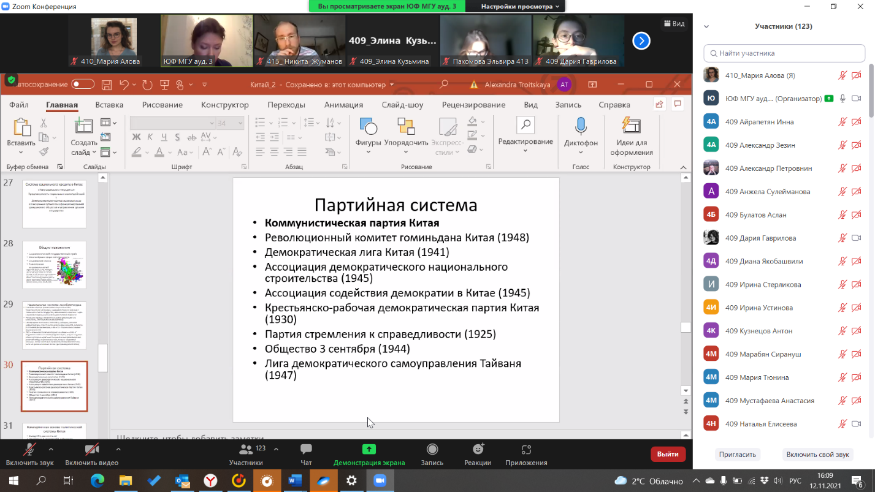Open File Explorer from the taskbar
Screen dimensions: 875x492
[126, 481]
